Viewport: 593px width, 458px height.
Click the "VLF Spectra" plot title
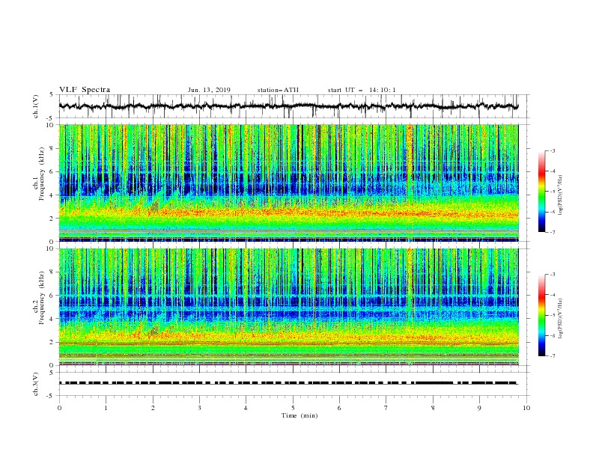85,90
